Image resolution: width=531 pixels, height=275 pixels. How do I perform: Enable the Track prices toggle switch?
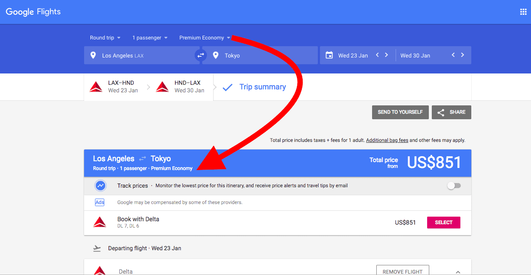click(454, 186)
